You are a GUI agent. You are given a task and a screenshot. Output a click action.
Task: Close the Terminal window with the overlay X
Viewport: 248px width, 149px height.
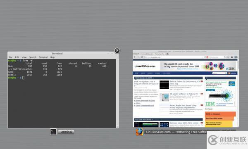117,51
